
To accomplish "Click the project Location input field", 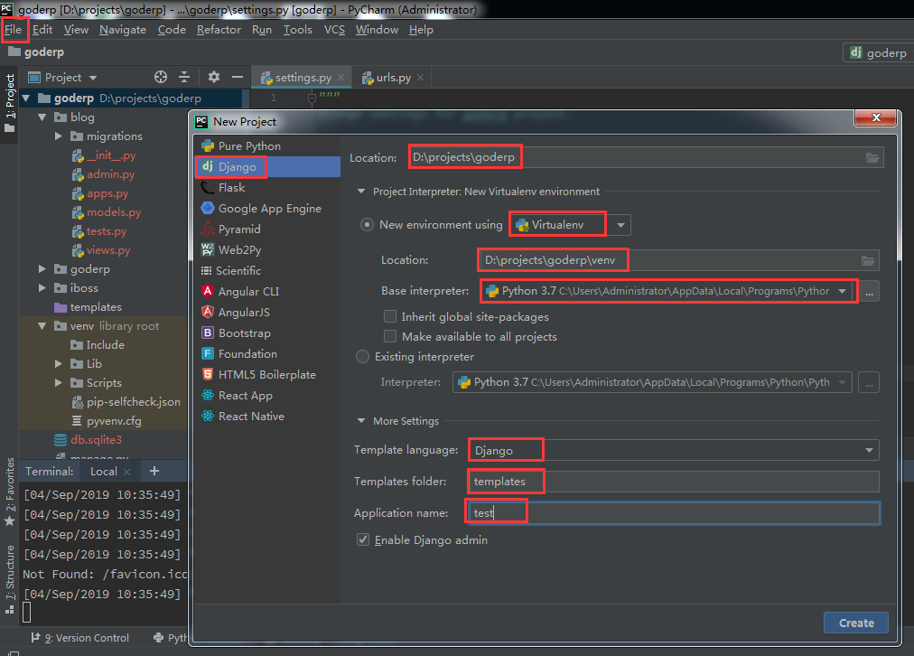I will tap(646, 157).
